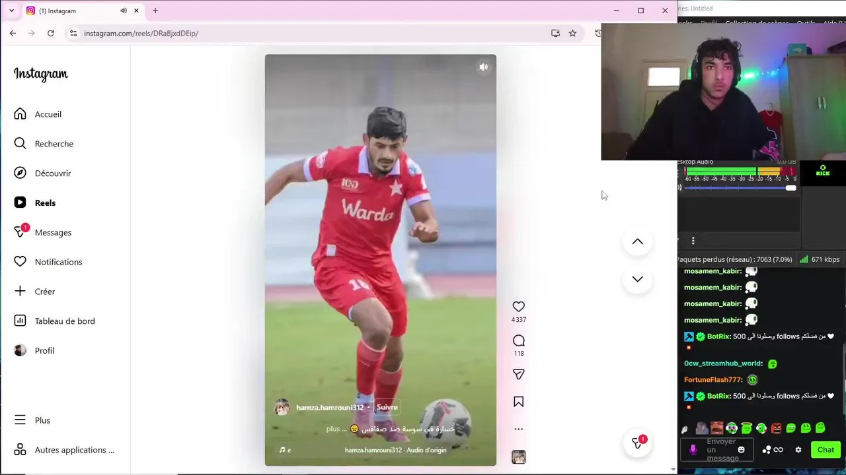This screenshot has height=475, width=846.
Task: Toggle the reel sound speaker icon
Action: pyautogui.click(x=484, y=67)
